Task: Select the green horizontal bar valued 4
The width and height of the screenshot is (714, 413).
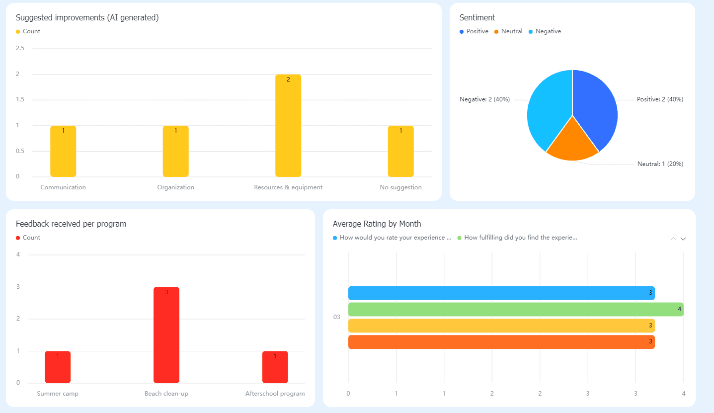Action: coord(516,310)
